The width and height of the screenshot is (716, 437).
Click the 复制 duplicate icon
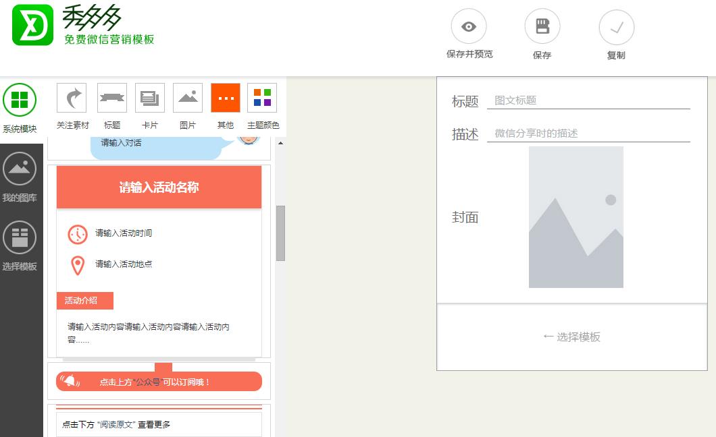click(616, 27)
